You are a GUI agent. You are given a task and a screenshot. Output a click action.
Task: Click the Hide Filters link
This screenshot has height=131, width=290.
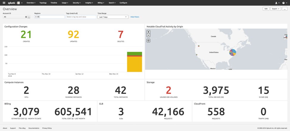coord(135,17)
